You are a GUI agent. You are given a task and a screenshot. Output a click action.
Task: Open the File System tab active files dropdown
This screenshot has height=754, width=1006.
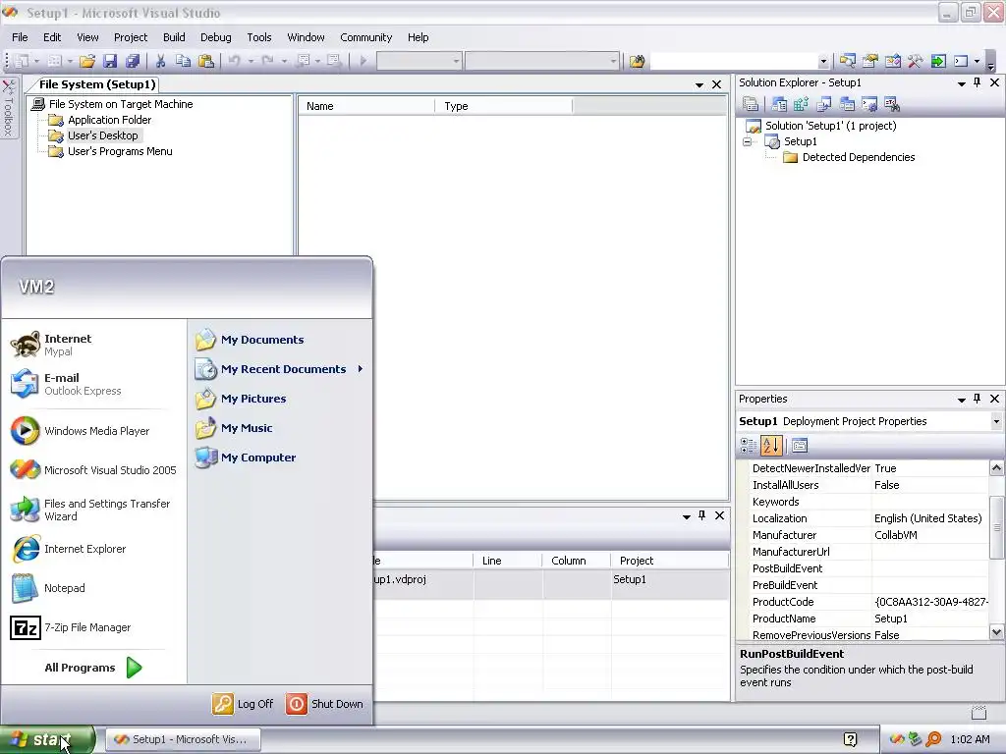(699, 84)
